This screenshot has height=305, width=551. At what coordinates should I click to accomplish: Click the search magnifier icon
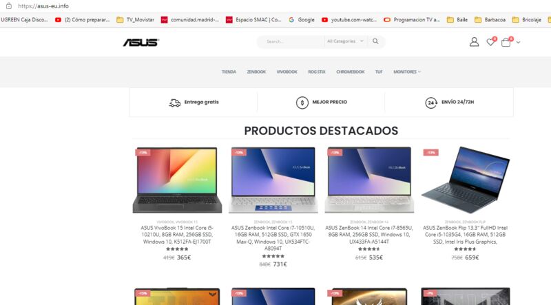(375, 41)
